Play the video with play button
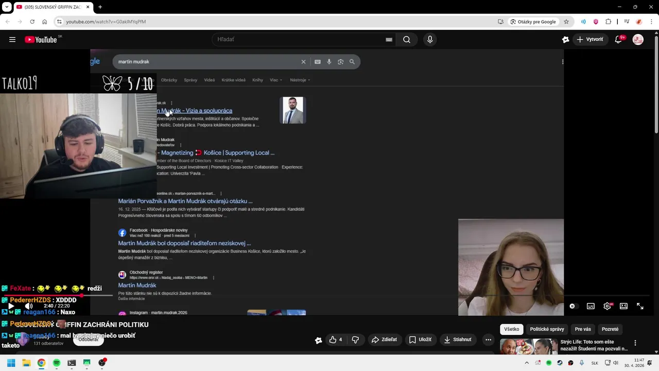 coord(11,306)
